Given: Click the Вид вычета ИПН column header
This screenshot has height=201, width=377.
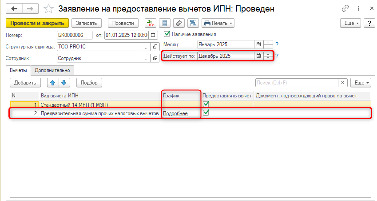Looking at the screenshot, I should pyautogui.click(x=100, y=96).
